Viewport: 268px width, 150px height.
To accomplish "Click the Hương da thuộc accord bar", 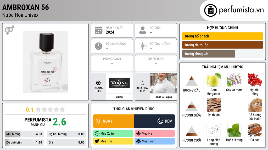I will point(222,45).
